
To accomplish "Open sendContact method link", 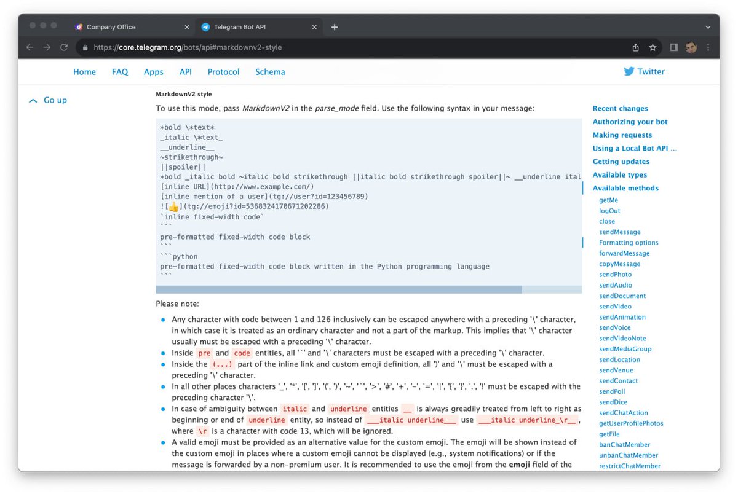I will point(619,381).
